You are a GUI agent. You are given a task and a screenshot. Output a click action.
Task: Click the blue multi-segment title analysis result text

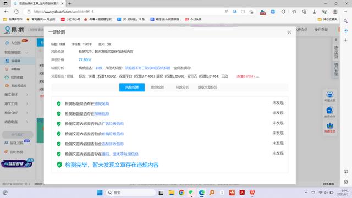[x=148, y=68]
